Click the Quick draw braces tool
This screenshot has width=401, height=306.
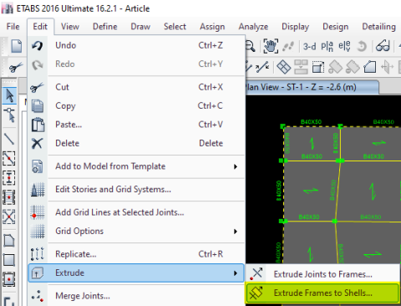click(9, 217)
